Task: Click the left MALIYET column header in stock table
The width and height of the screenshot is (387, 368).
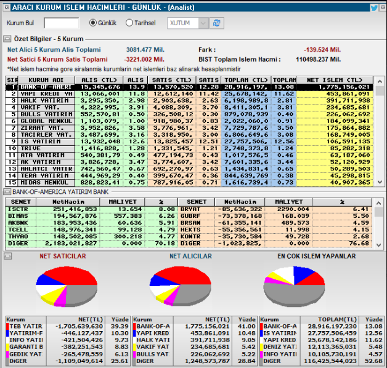Action: (x=123, y=202)
